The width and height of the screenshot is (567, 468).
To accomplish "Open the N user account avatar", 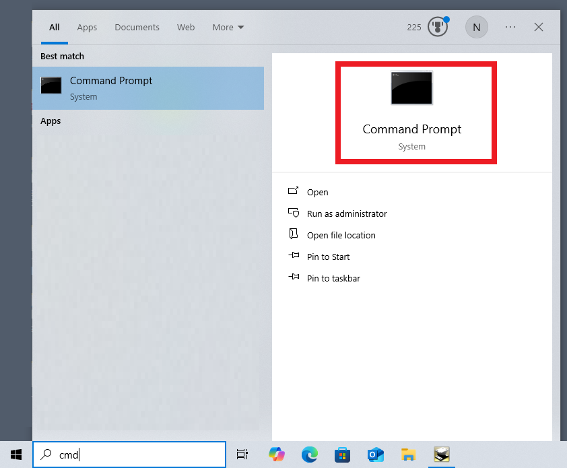I will pos(477,28).
